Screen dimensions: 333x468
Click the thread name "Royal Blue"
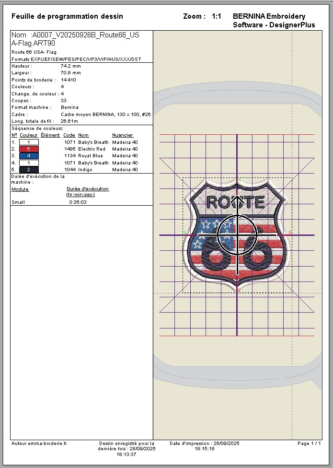pyautogui.click(x=91, y=156)
